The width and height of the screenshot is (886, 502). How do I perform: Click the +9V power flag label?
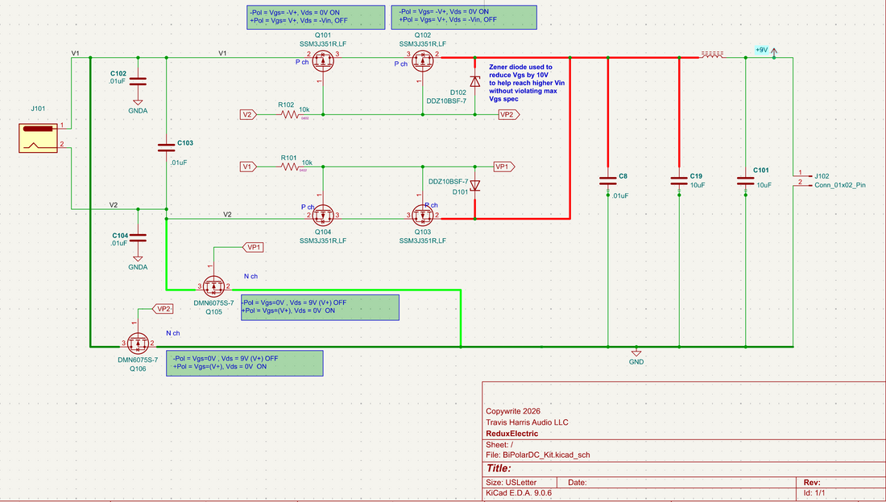click(x=760, y=49)
